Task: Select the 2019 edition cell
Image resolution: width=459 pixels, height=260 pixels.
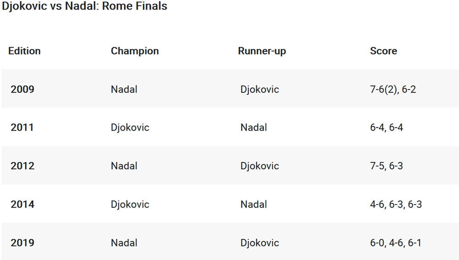Action: [x=22, y=243]
